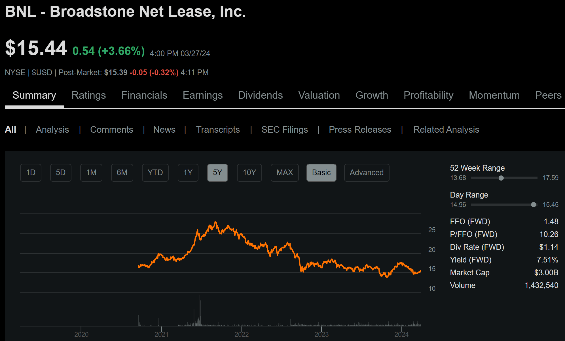Enable the Advanced chart mode
Image resolution: width=565 pixels, height=341 pixels.
(367, 172)
